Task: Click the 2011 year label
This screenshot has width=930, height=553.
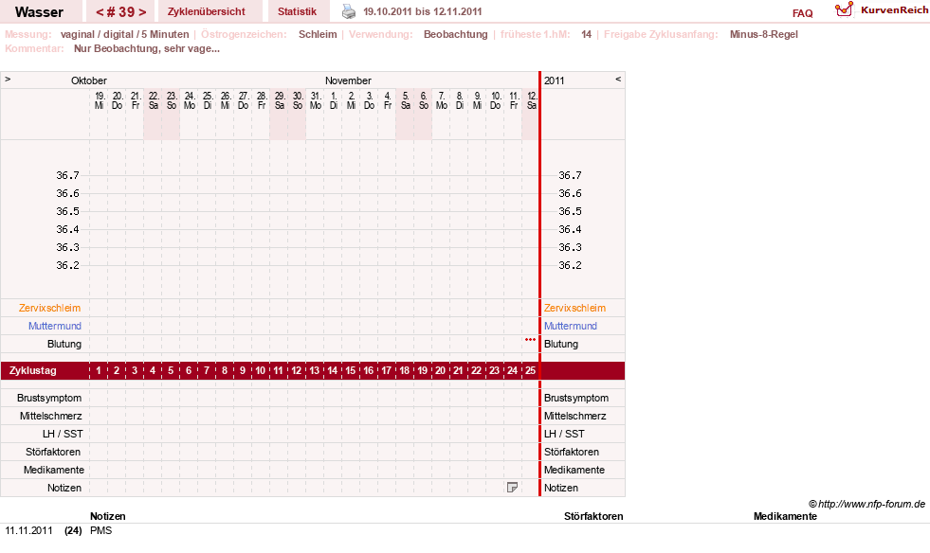Action: pyautogui.click(x=554, y=80)
